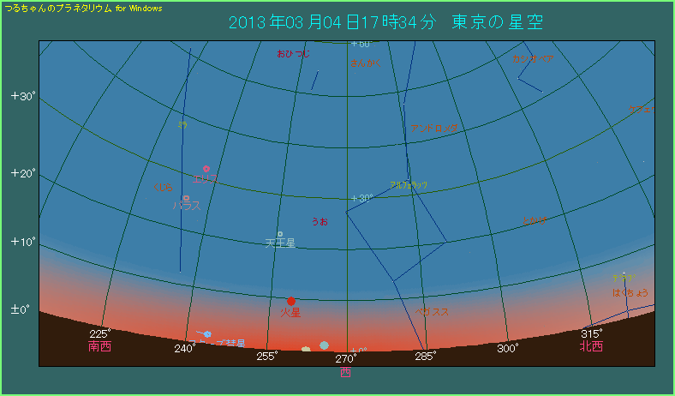Click the pale planet disc left of 270°
This screenshot has height=396, width=675.
(306, 349)
